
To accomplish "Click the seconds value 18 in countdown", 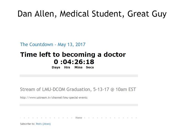I will pyautogui.click(x=90, y=62).
